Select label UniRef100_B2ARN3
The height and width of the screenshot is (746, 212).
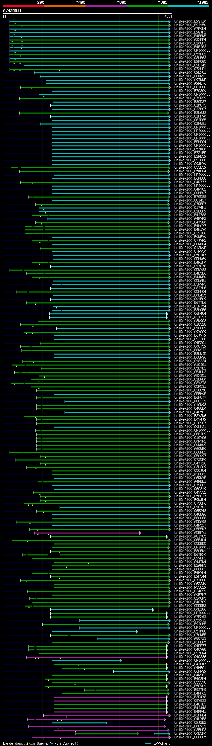coord(190,565)
